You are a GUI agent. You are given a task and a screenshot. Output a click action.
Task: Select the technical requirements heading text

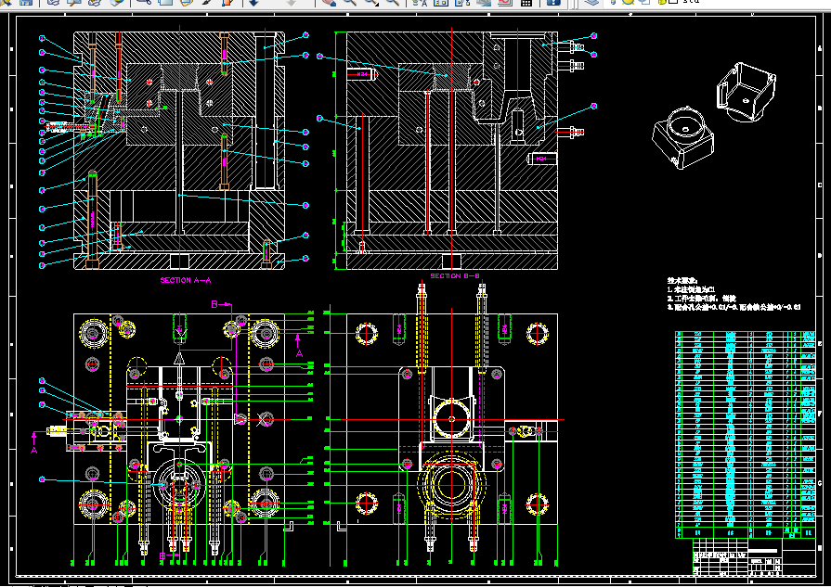tap(682, 281)
